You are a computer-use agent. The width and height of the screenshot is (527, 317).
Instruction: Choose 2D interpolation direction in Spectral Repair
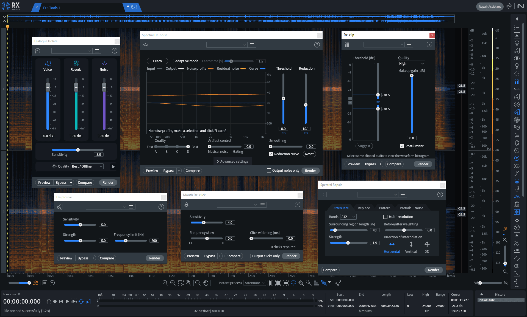(x=427, y=247)
